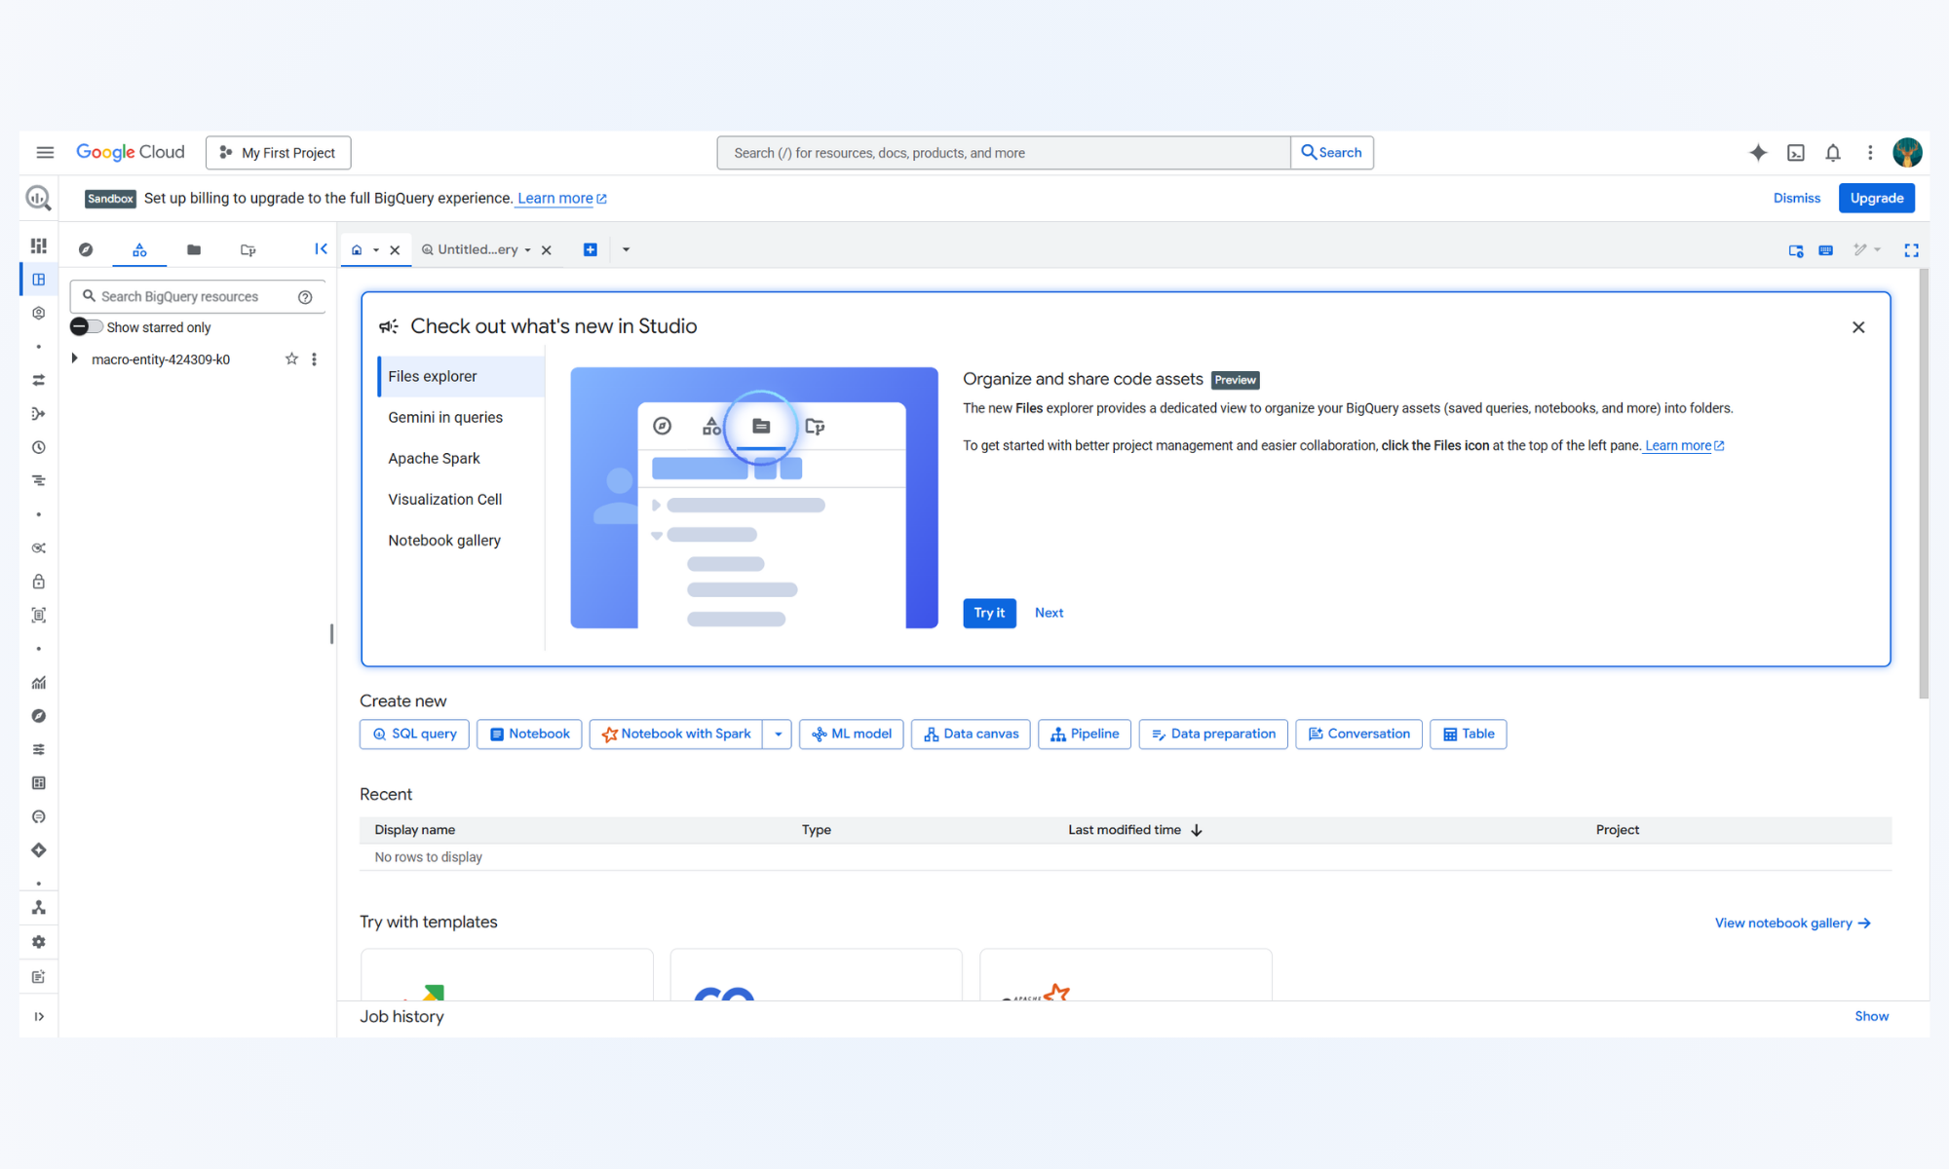
Task: Open the lock icon in left sidebar
Action: pyautogui.click(x=38, y=582)
